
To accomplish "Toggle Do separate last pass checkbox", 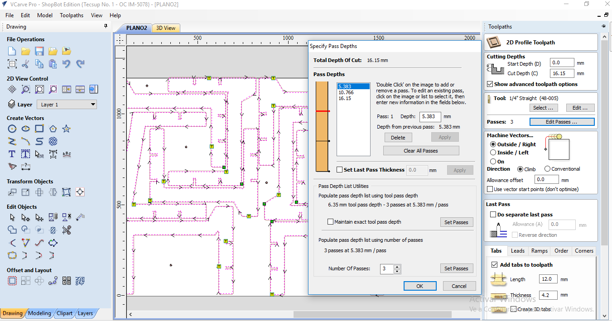I will click(493, 215).
